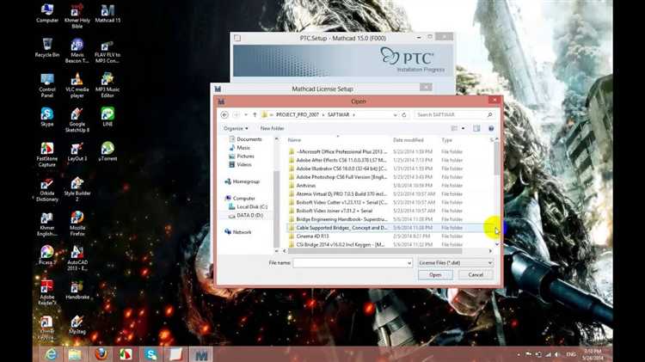The image size is (645, 362).
Task: Open the recent locations dropdown arrow
Action: click(x=246, y=114)
